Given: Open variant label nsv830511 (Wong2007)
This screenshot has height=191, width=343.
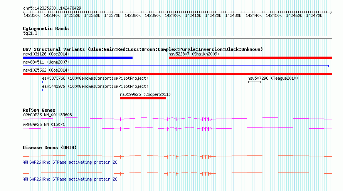Looking at the screenshot, I should (46, 62).
